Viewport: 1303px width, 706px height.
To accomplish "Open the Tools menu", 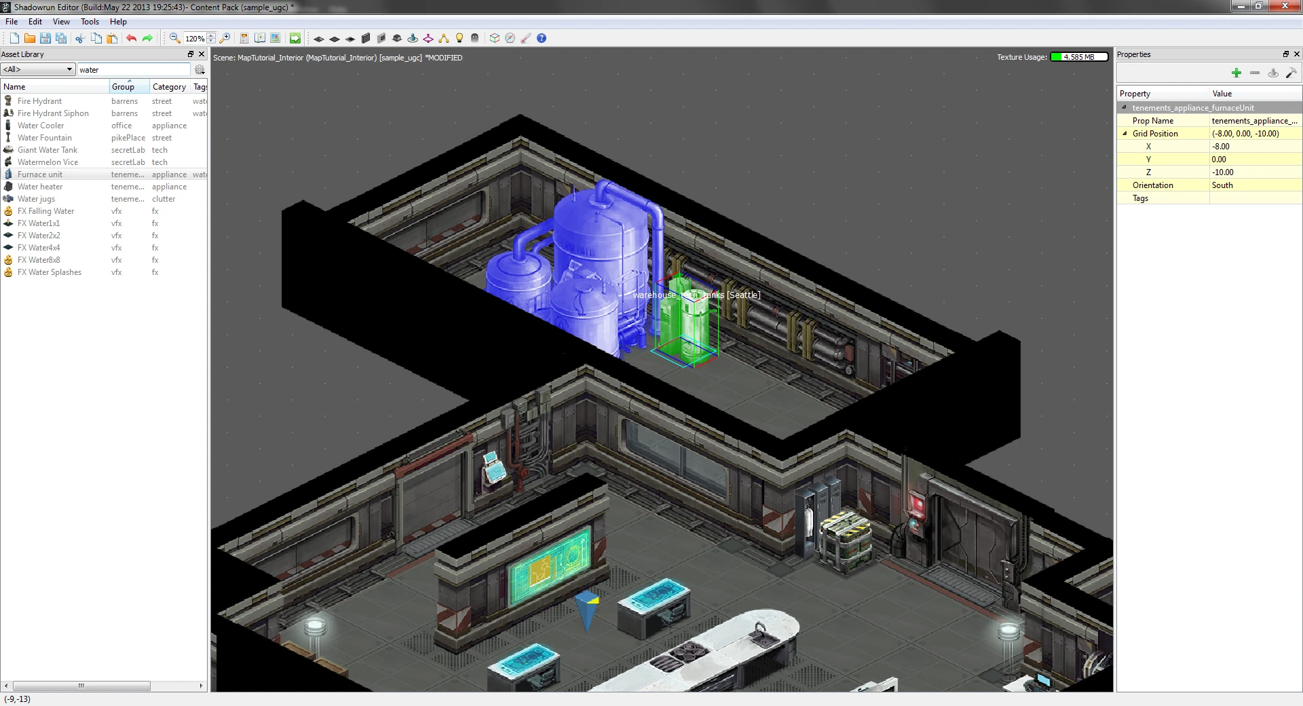I will click(90, 22).
